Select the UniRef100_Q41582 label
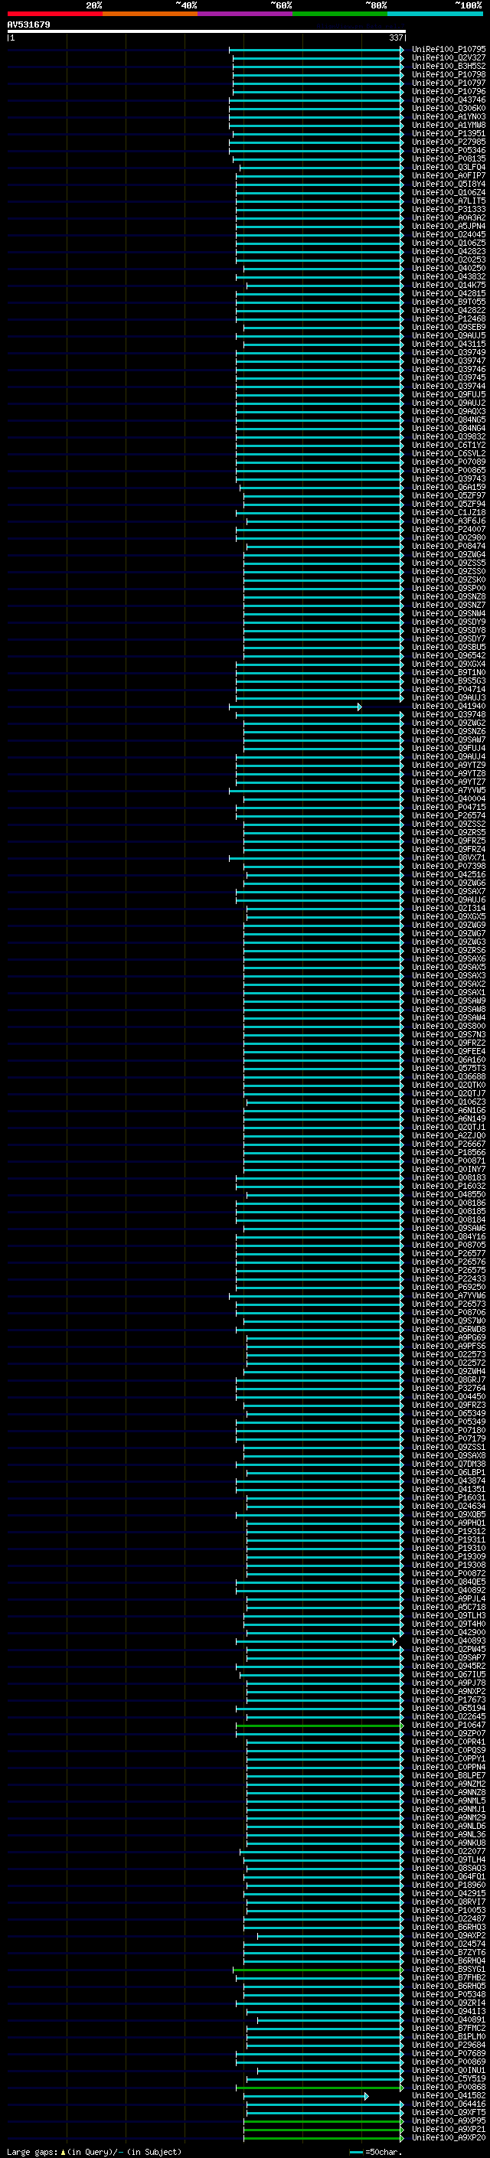 (x=448, y=2096)
